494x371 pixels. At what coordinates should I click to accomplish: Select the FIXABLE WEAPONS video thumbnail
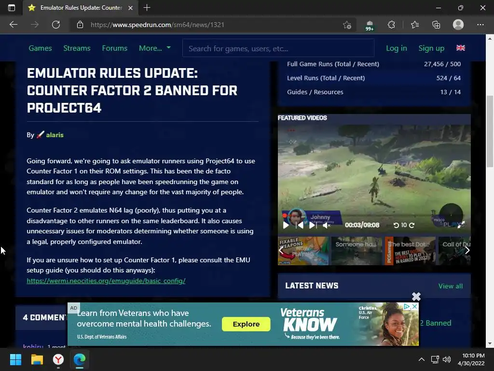coord(303,251)
